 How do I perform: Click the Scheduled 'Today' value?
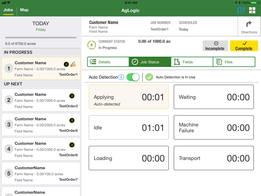pyautogui.click(x=184, y=30)
